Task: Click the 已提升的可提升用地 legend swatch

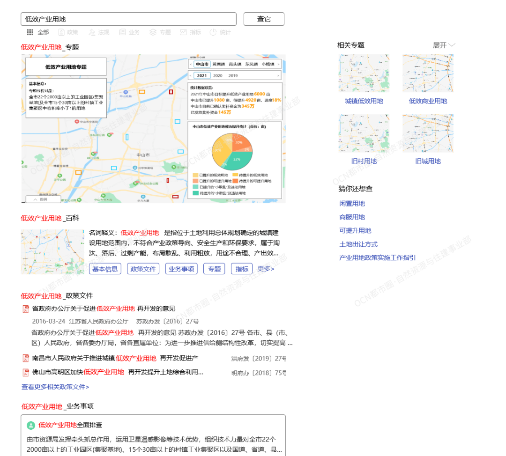Action: click(x=195, y=181)
